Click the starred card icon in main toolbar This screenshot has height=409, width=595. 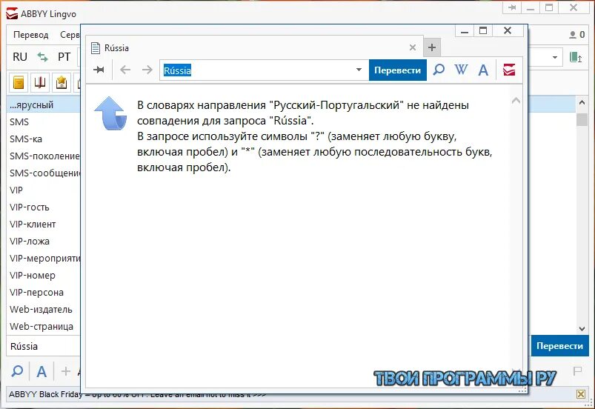(x=61, y=82)
